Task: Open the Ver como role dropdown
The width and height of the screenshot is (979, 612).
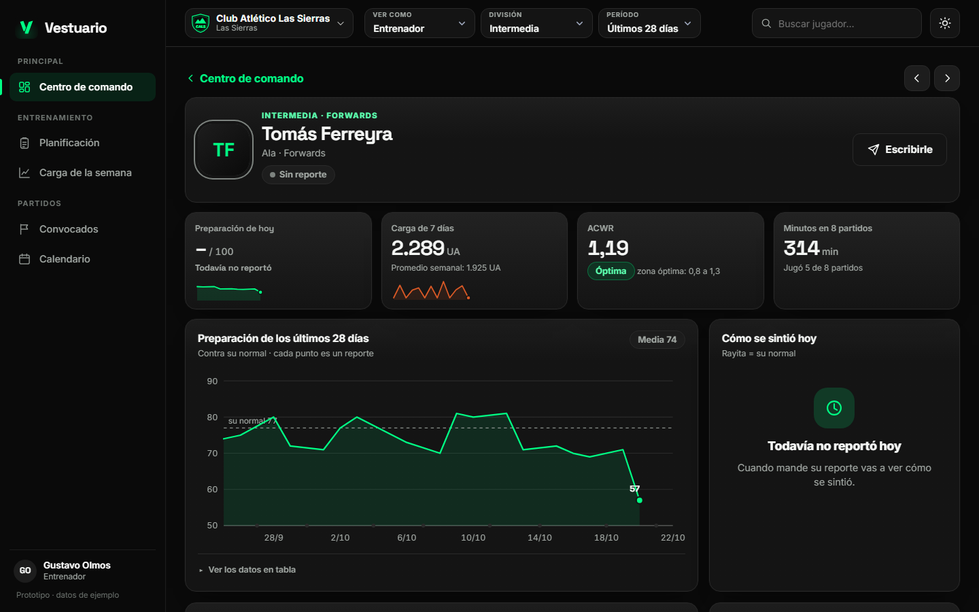Action: pyautogui.click(x=419, y=23)
